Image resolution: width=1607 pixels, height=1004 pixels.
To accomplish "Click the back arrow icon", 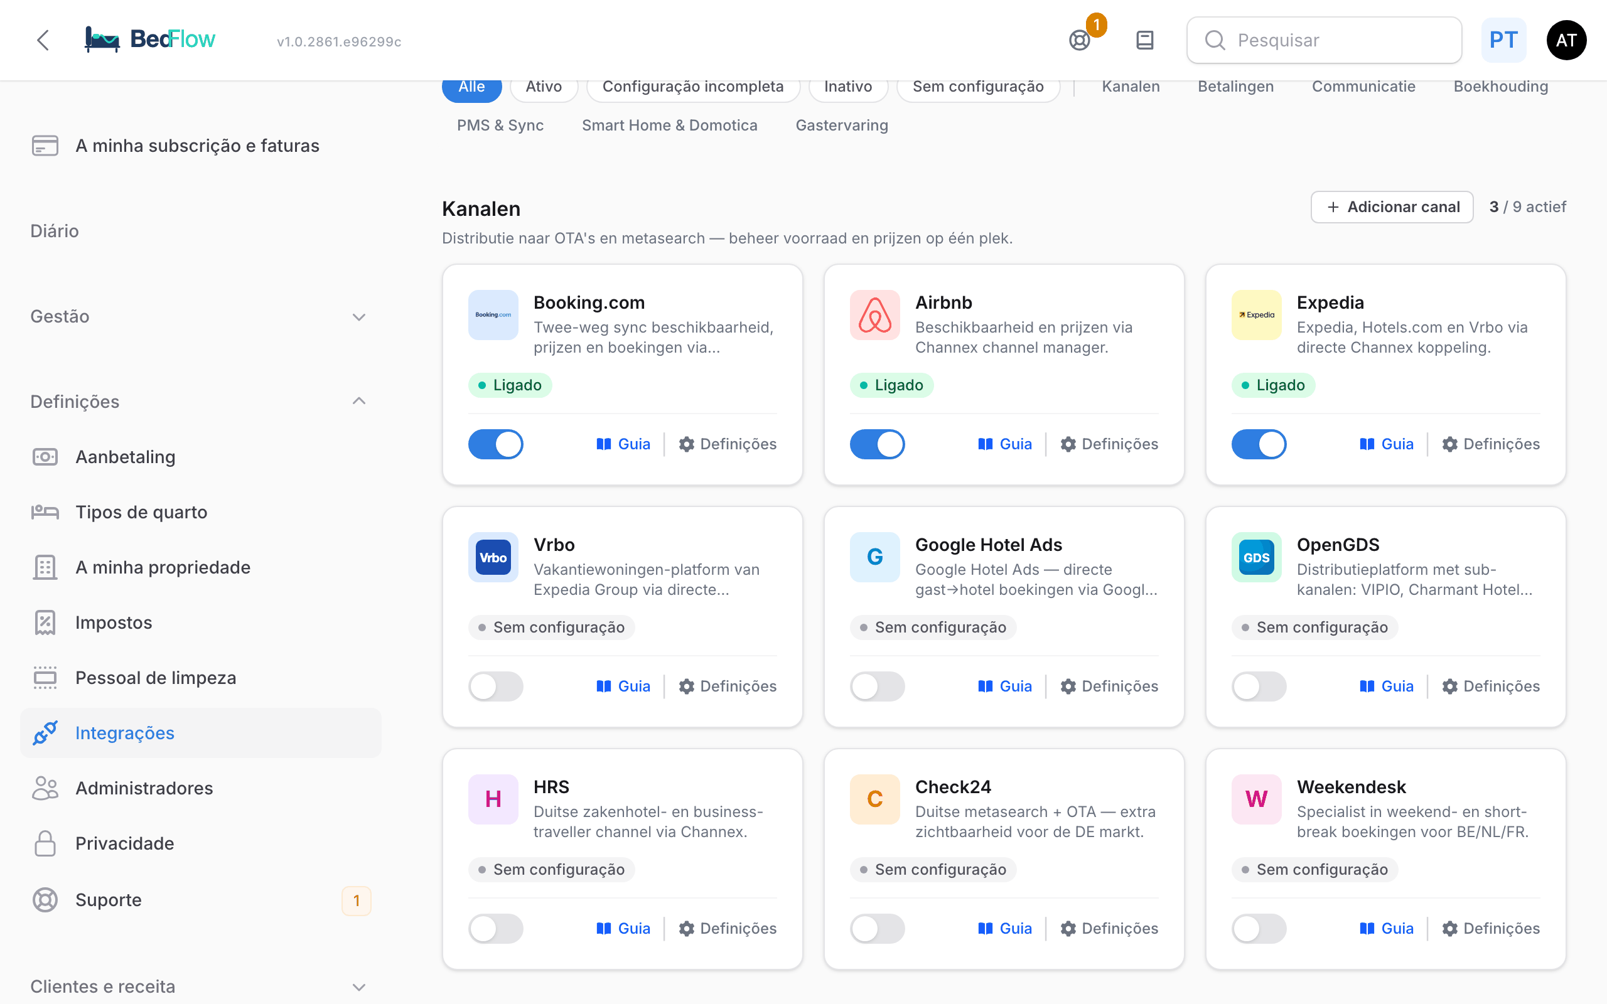I will point(43,40).
